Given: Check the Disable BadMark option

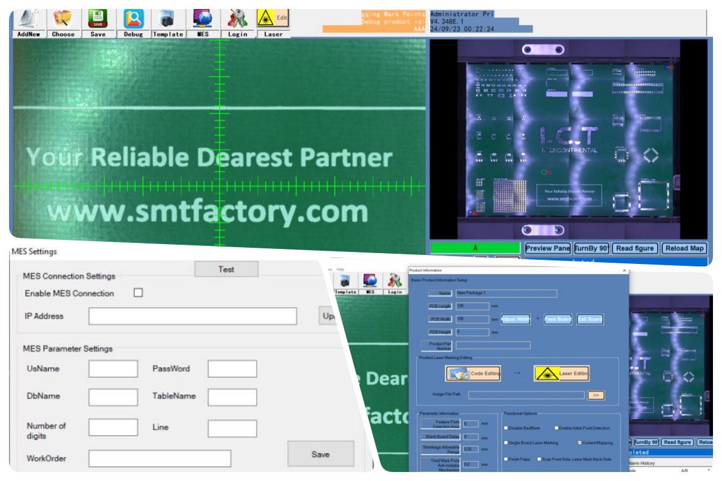Looking at the screenshot, I should [505, 427].
